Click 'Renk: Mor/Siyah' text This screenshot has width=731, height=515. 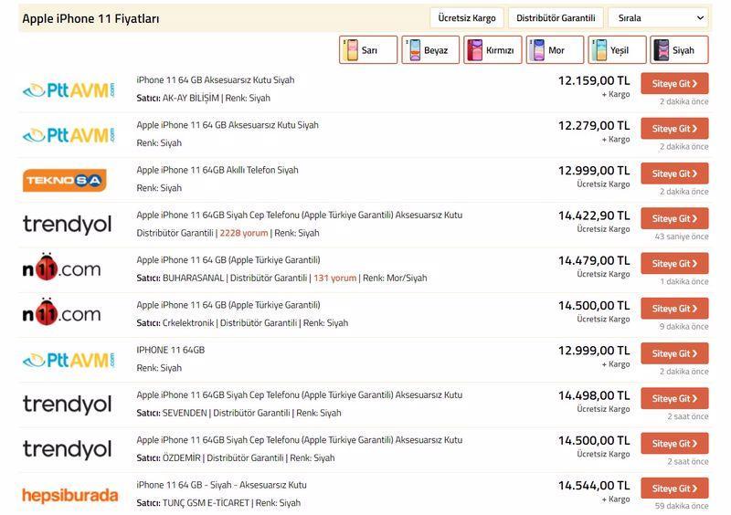[x=395, y=278]
